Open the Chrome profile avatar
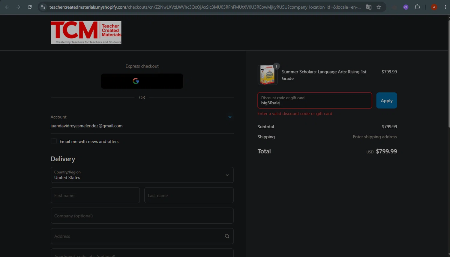This screenshot has width=450, height=257. pos(434,7)
